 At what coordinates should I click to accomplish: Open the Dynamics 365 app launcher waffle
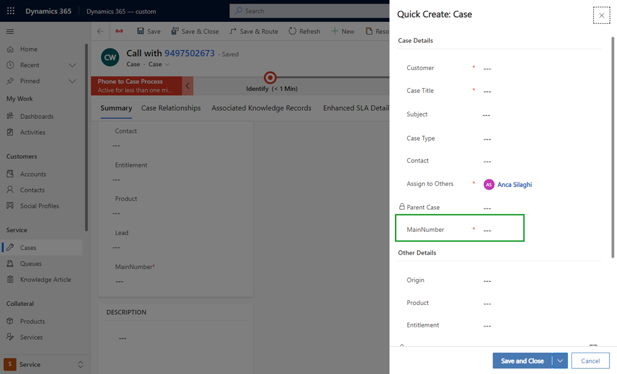(11, 11)
